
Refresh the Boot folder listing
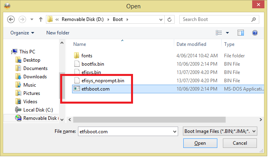coord(169,19)
